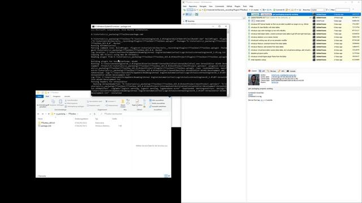362x203 pixels.
Task: Click the revision Filter text field
Action: coord(343,10)
